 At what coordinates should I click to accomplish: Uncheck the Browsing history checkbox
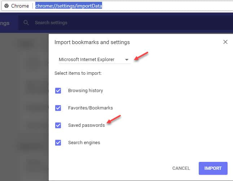pyautogui.click(x=58, y=90)
